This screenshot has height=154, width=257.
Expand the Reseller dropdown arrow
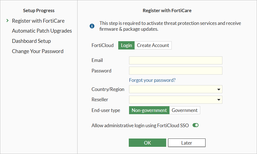click(x=219, y=100)
